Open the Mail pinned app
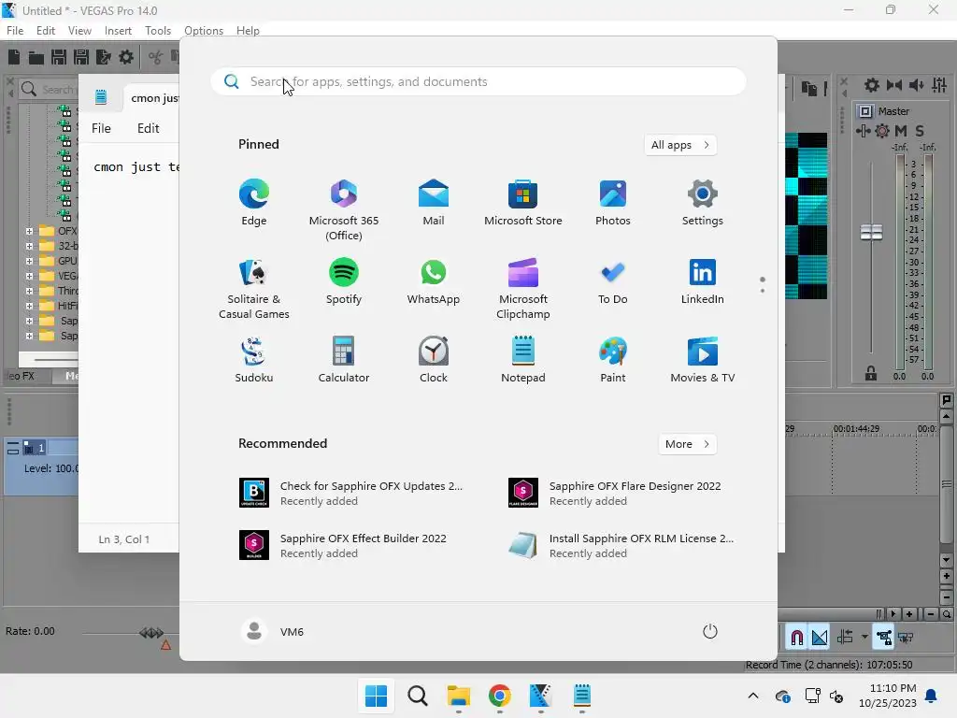 (x=434, y=203)
